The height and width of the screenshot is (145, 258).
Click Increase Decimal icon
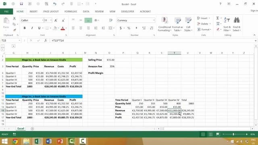144,28
